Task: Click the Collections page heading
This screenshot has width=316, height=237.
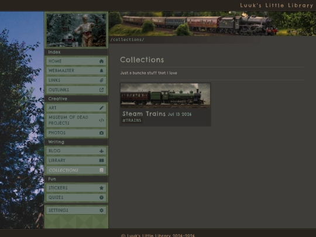Action: coord(142,60)
